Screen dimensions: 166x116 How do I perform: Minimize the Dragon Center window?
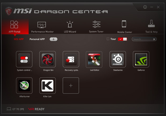tap(152, 7)
